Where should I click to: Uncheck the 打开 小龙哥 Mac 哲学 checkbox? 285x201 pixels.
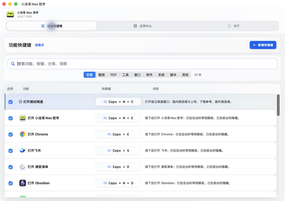coord(10,118)
